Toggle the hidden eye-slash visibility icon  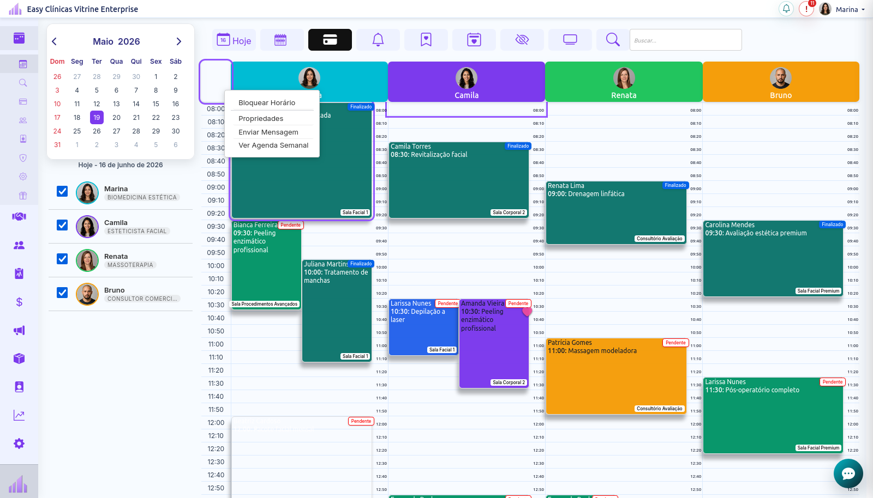pos(522,40)
